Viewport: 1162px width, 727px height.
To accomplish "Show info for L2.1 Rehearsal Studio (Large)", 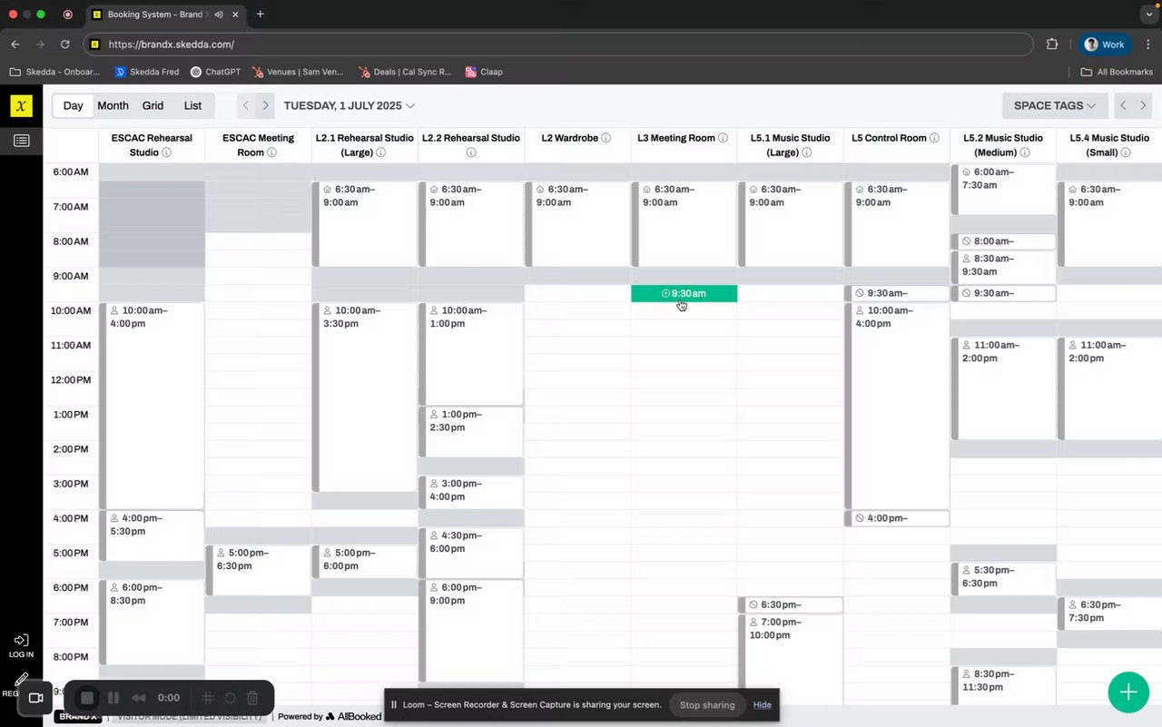I will pos(380,152).
